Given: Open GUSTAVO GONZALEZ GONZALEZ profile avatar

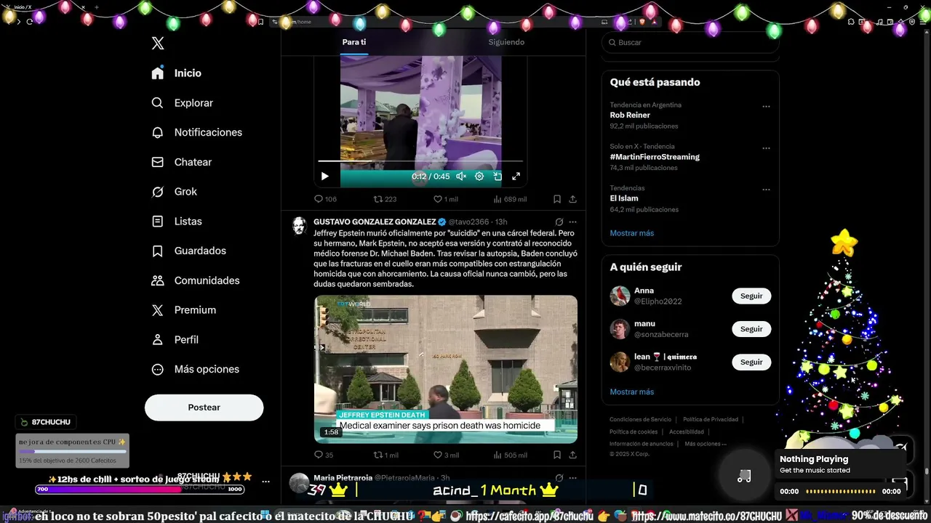Looking at the screenshot, I should click(298, 225).
